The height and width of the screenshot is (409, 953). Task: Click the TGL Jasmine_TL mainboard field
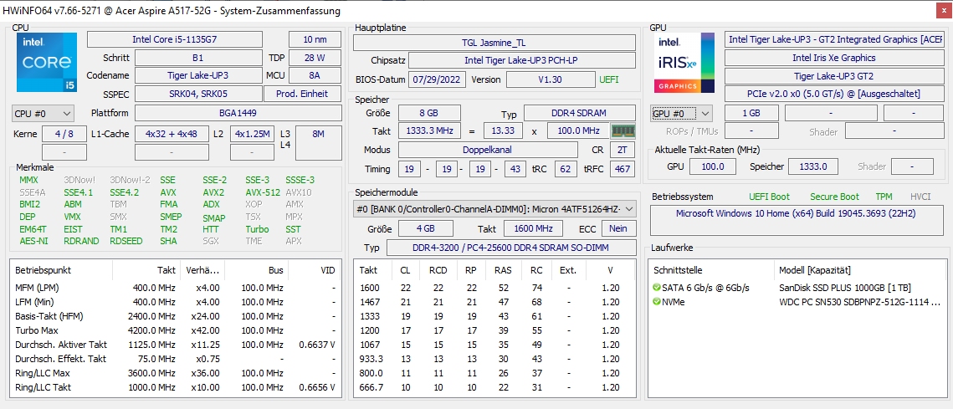[494, 43]
